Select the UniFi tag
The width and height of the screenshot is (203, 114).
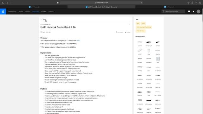143,23
